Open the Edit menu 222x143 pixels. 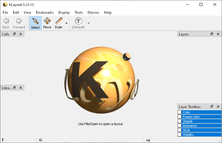(x=16, y=13)
